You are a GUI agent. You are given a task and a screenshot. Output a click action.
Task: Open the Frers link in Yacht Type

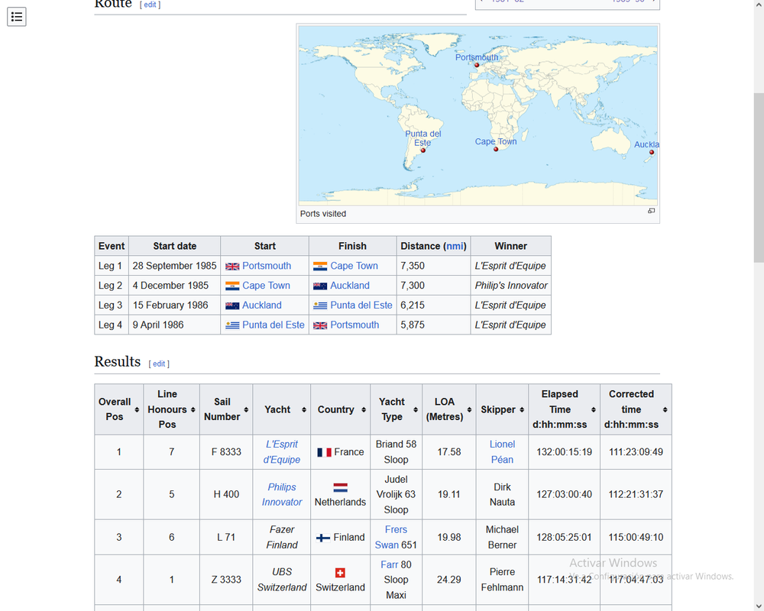pos(396,529)
